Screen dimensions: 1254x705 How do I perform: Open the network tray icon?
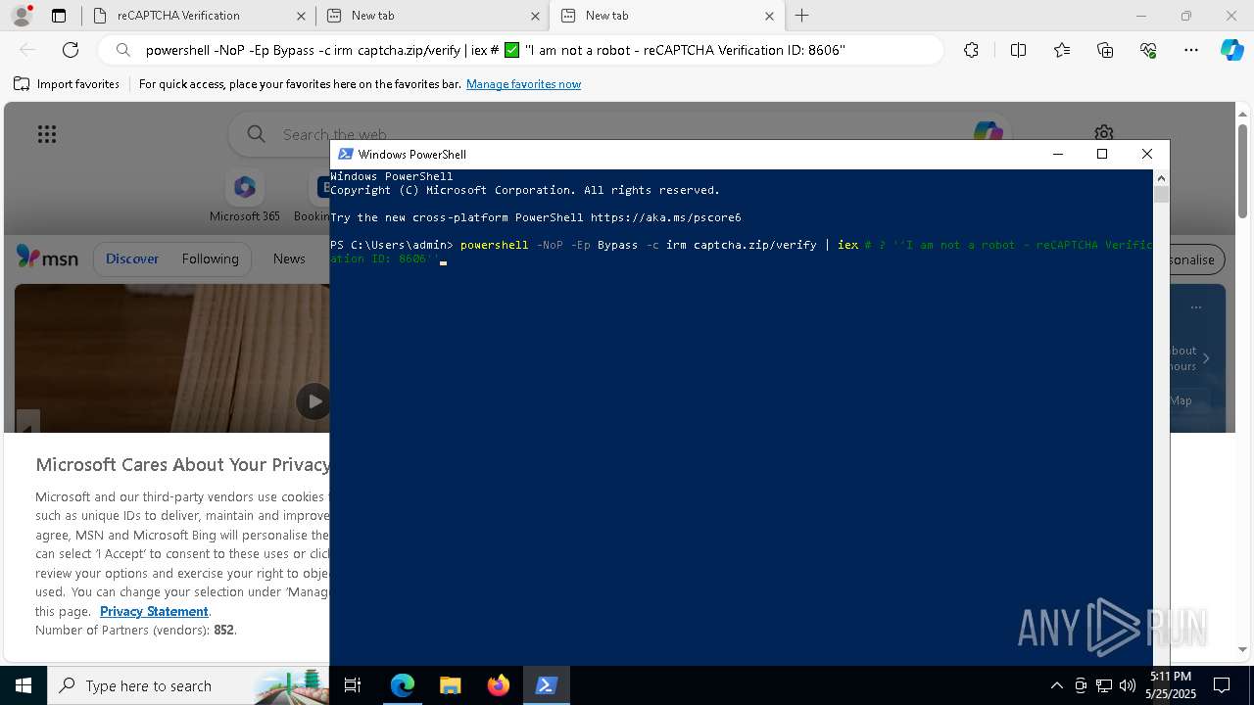[1104, 685]
